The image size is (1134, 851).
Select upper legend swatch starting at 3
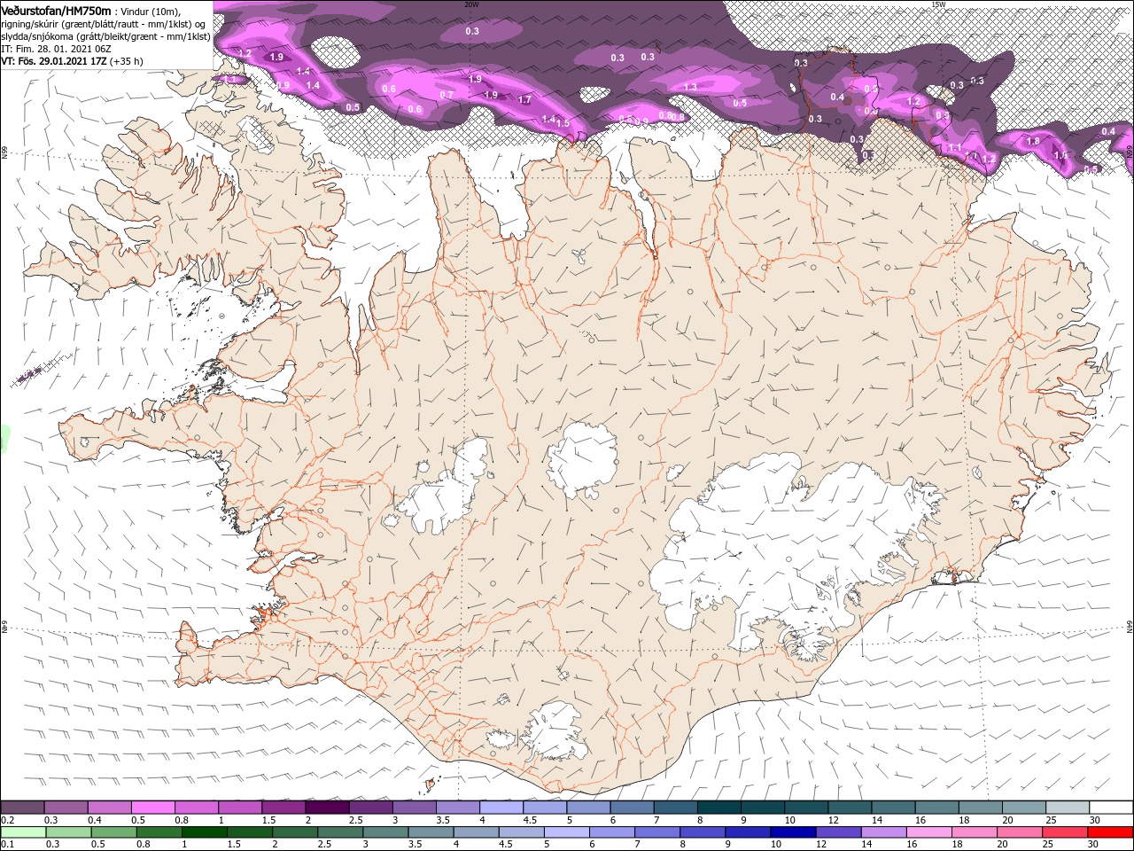[415, 808]
